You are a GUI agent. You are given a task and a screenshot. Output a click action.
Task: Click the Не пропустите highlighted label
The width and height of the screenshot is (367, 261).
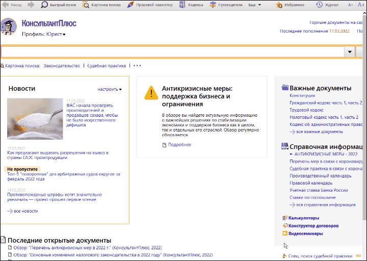22,169
